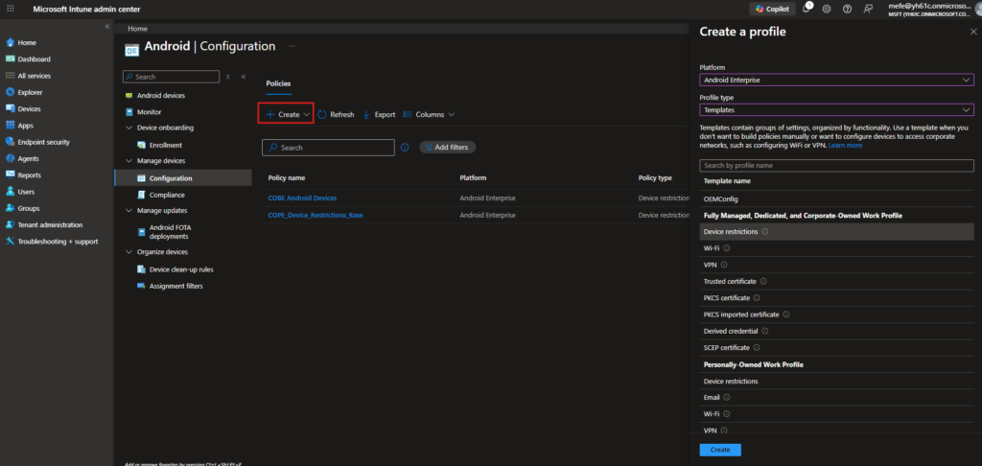Image resolution: width=982 pixels, height=466 pixels.
Task: Click the Copilot button in header
Action: pyautogui.click(x=773, y=9)
